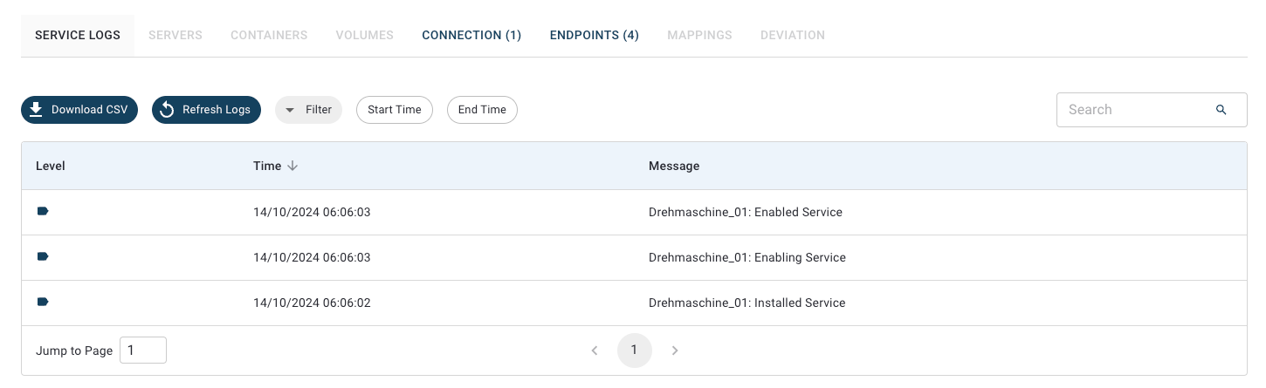Focus the Search input field
This screenshot has height=388, width=1266.
coord(1135,110)
